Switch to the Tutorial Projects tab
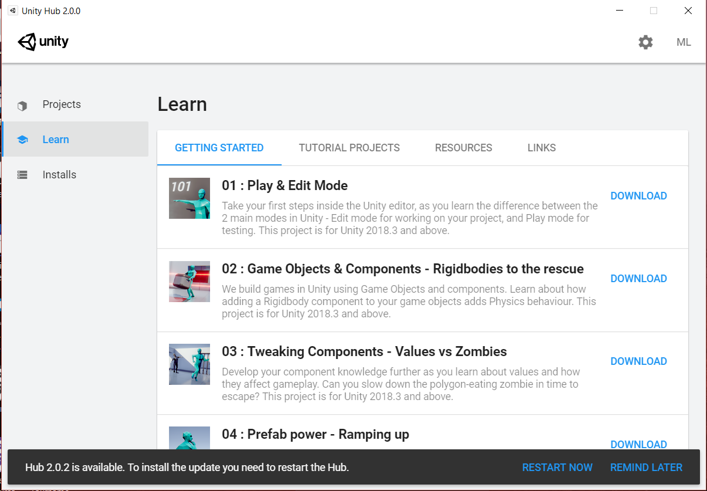The width and height of the screenshot is (707, 491). (349, 148)
